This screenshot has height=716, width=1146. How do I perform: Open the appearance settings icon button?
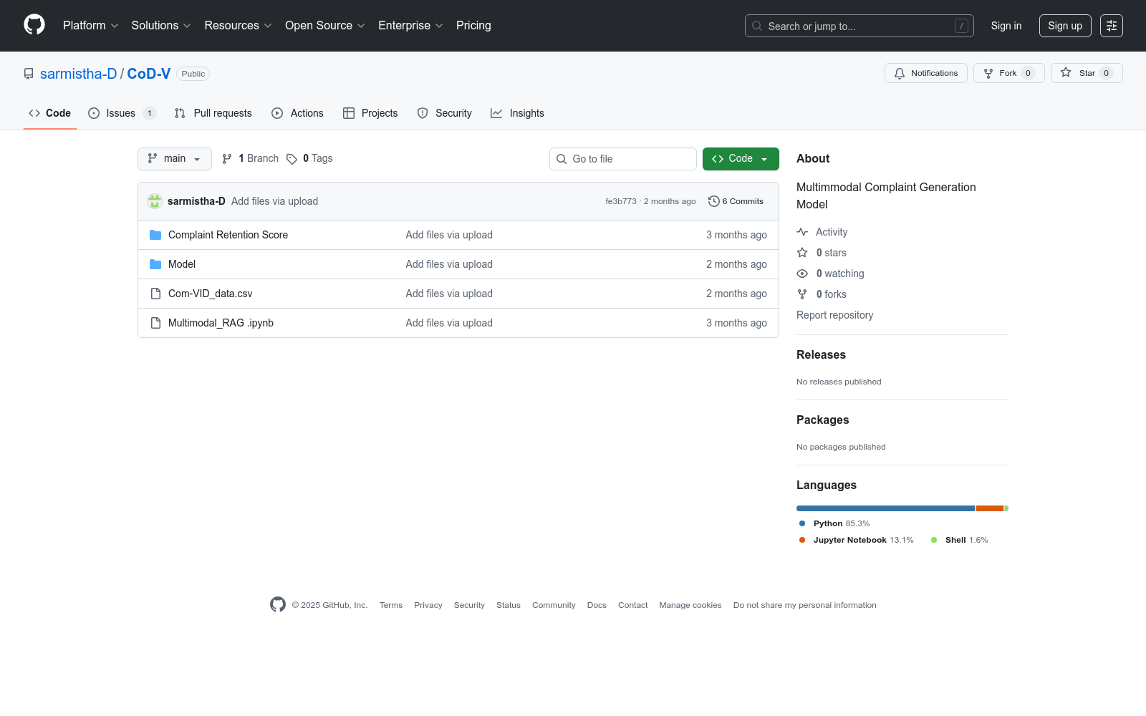(x=1111, y=26)
